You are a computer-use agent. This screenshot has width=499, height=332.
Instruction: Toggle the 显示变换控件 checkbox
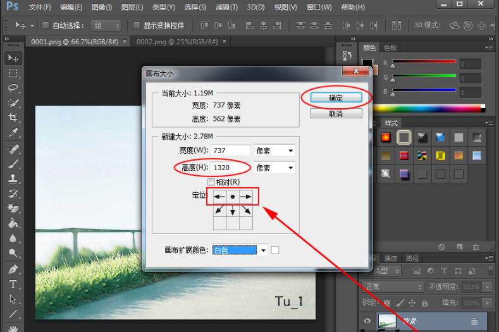click(137, 25)
